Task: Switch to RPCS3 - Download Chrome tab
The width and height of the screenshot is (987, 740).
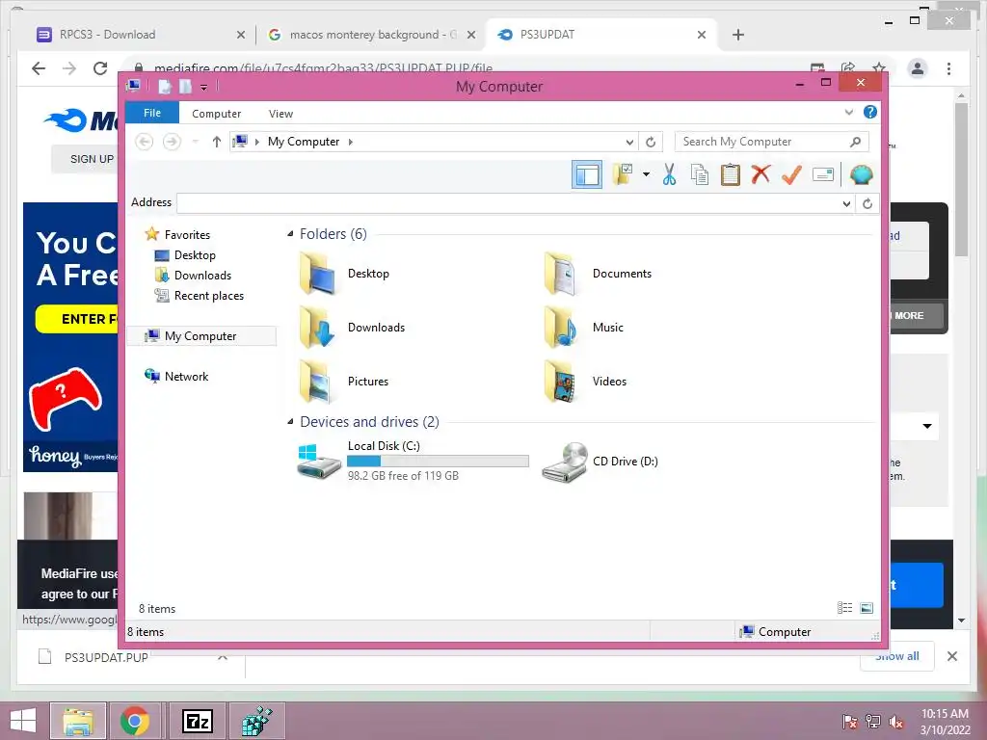Action: [x=141, y=35]
